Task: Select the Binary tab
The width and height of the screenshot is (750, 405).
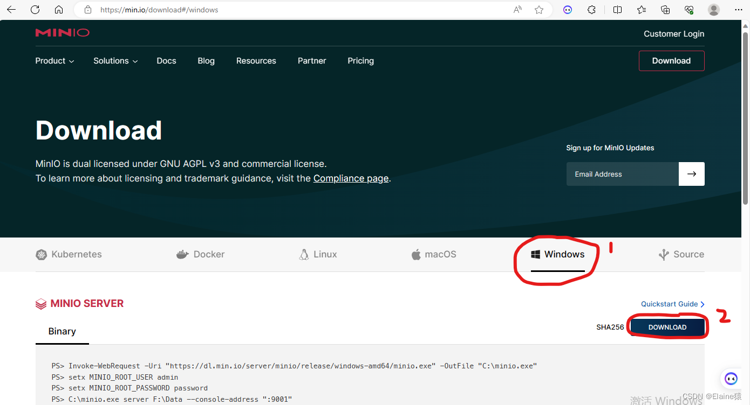Action: coord(62,332)
